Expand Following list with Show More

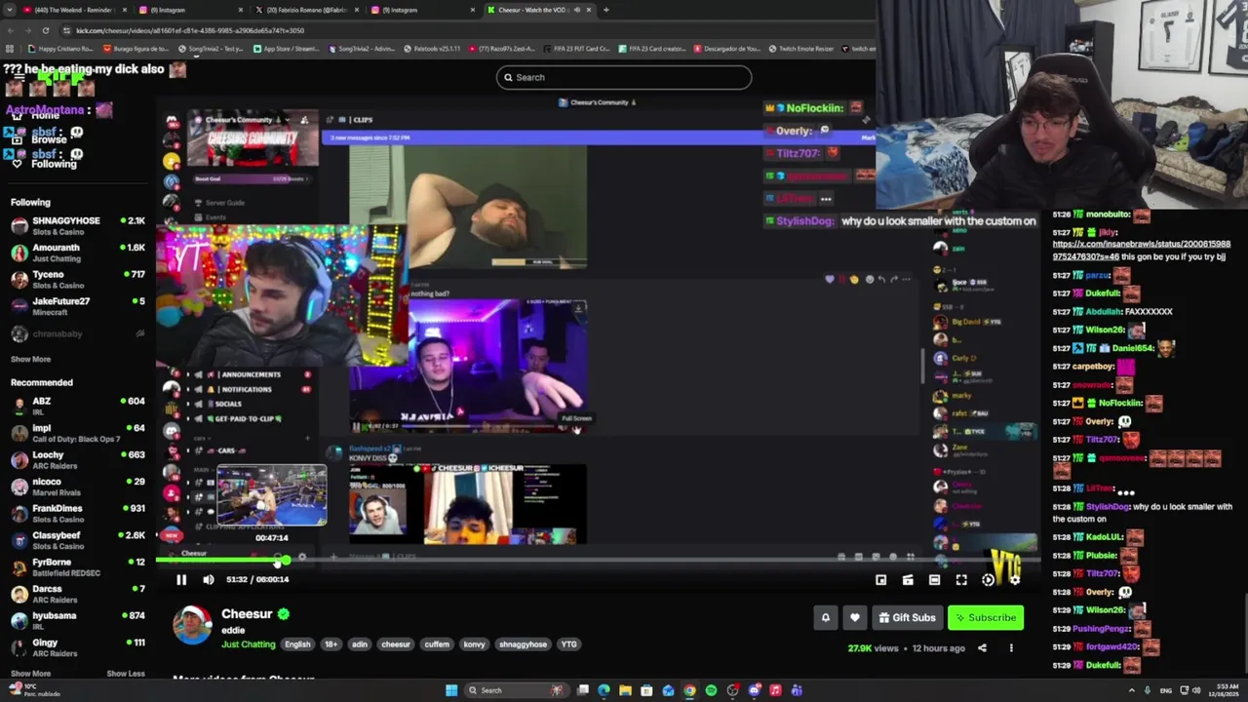click(30, 359)
